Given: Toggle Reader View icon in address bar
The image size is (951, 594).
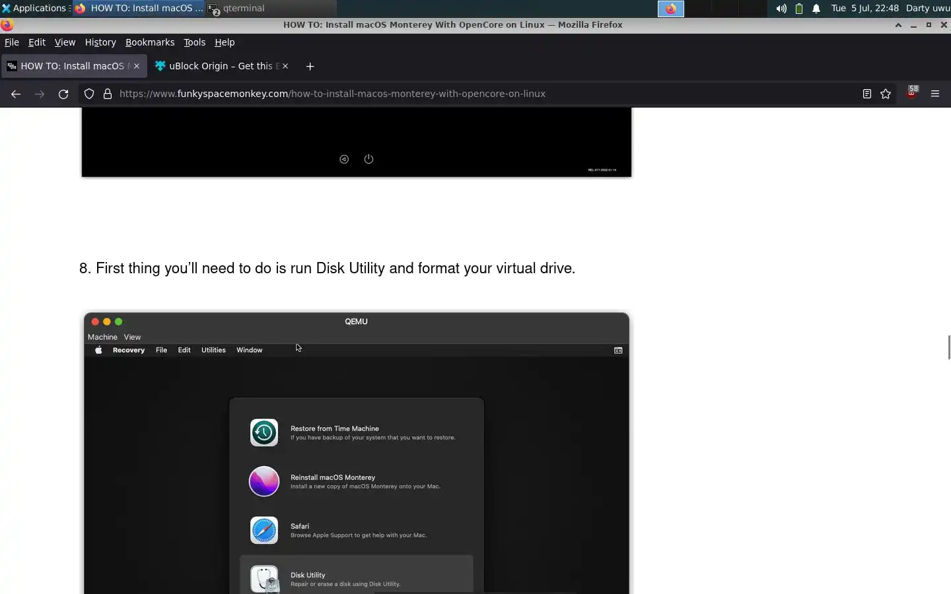Looking at the screenshot, I should coord(867,94).
